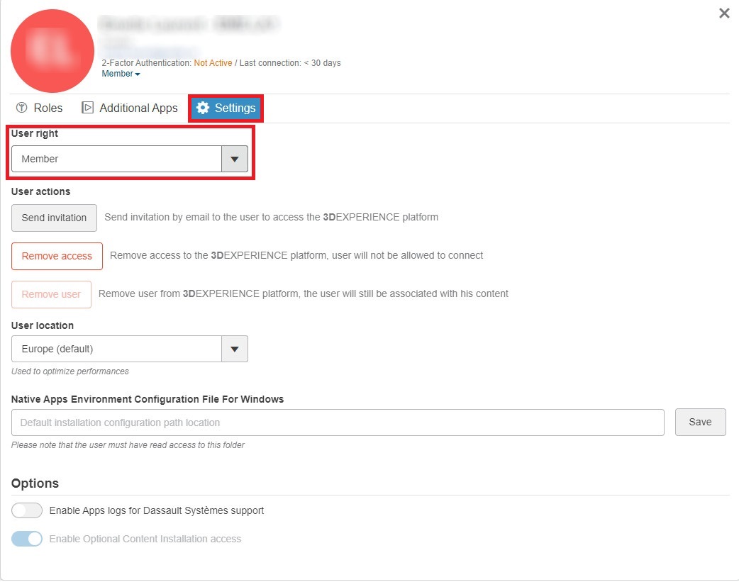Switch to the Additional Apps tab
The width and height of the screenshot is (739, 582).
click(x=138, y=108)
